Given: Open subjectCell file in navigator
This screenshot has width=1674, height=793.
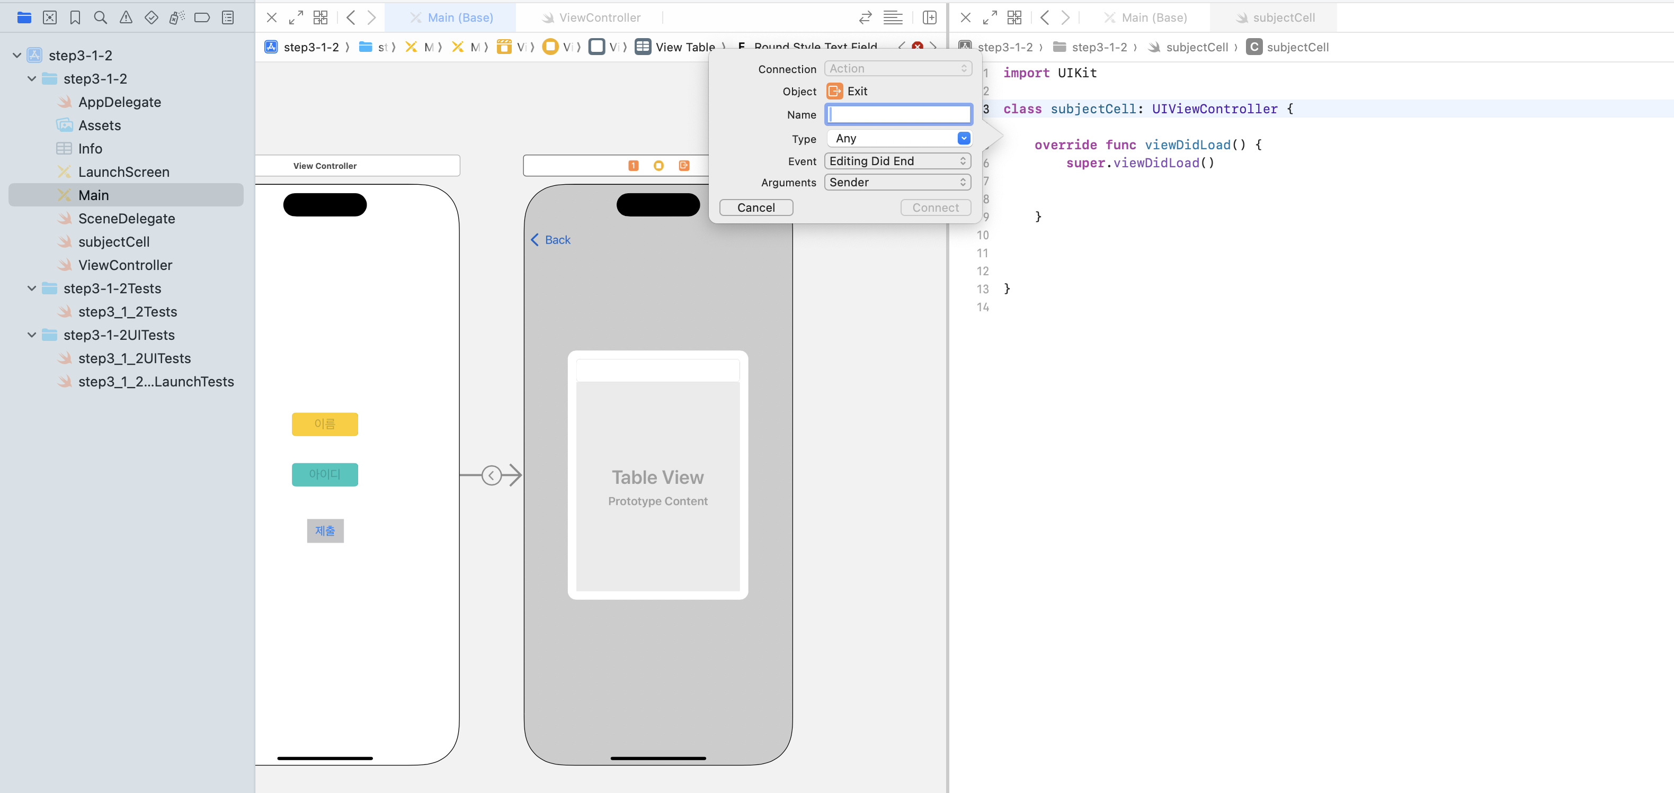Looking at the screenshot, I should [x=114, y=242].
